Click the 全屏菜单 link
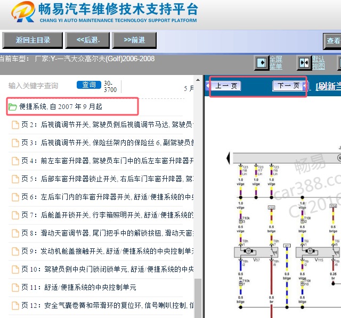Viewport: 341px width, 318px height. (x=276, y=63)
